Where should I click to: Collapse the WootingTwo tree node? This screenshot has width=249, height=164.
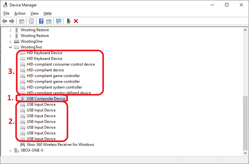[11, 47]
